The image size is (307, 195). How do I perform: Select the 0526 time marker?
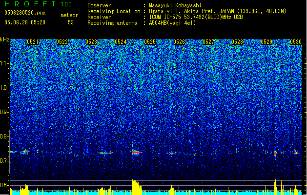[x=179, y=42]
